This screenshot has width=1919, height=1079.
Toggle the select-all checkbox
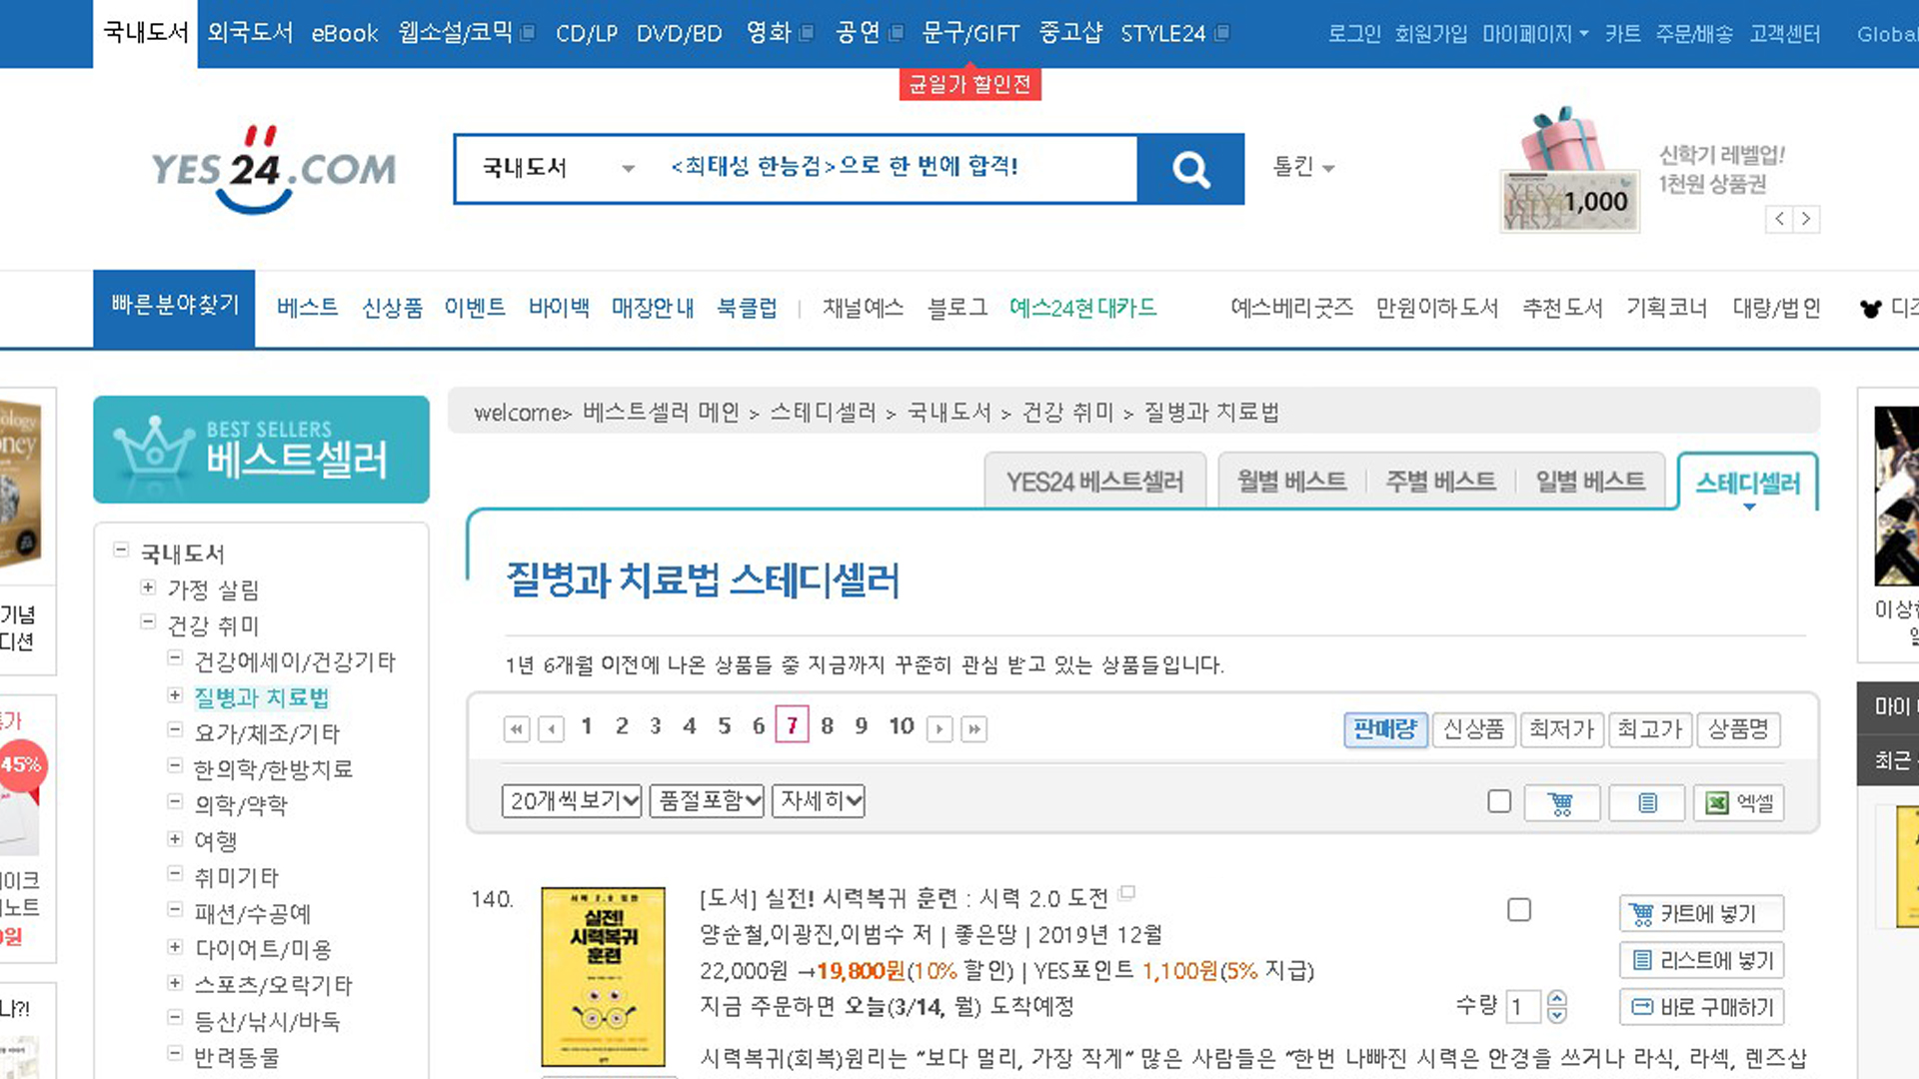point(1499,801)
